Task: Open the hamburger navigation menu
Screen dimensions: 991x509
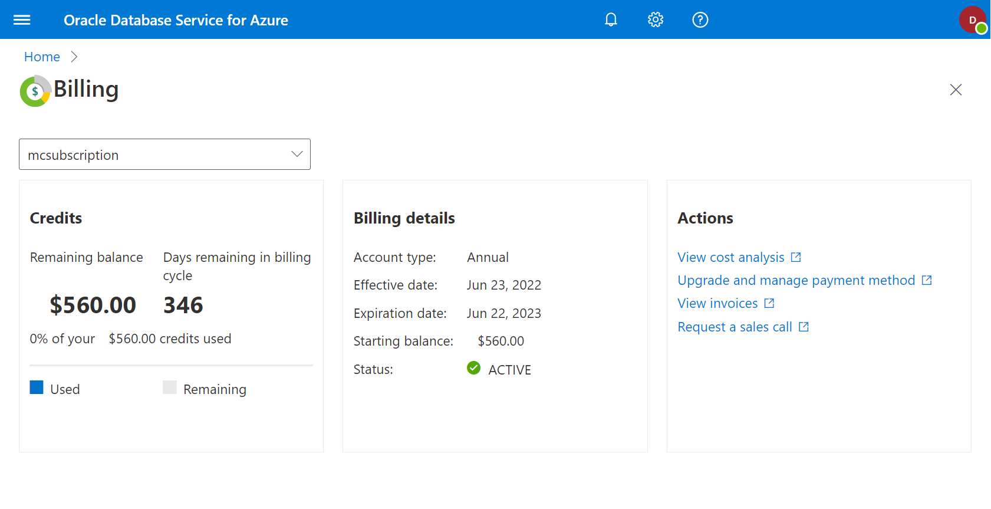Action: [x=22, y=20]
